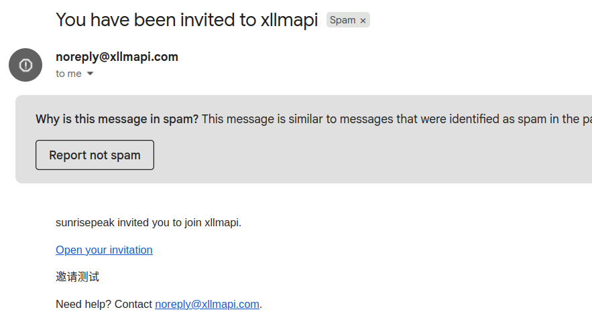
Task: Expand recipient details arrow beside "to me"
Action: (x=90, y=74)
